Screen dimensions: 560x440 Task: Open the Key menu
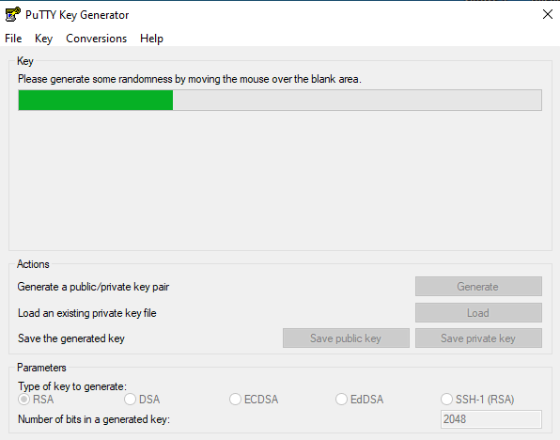tap(43, 39)
